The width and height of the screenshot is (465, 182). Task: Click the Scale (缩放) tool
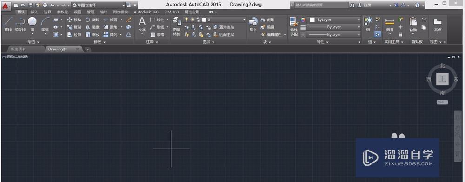click(x=93, y=34)
